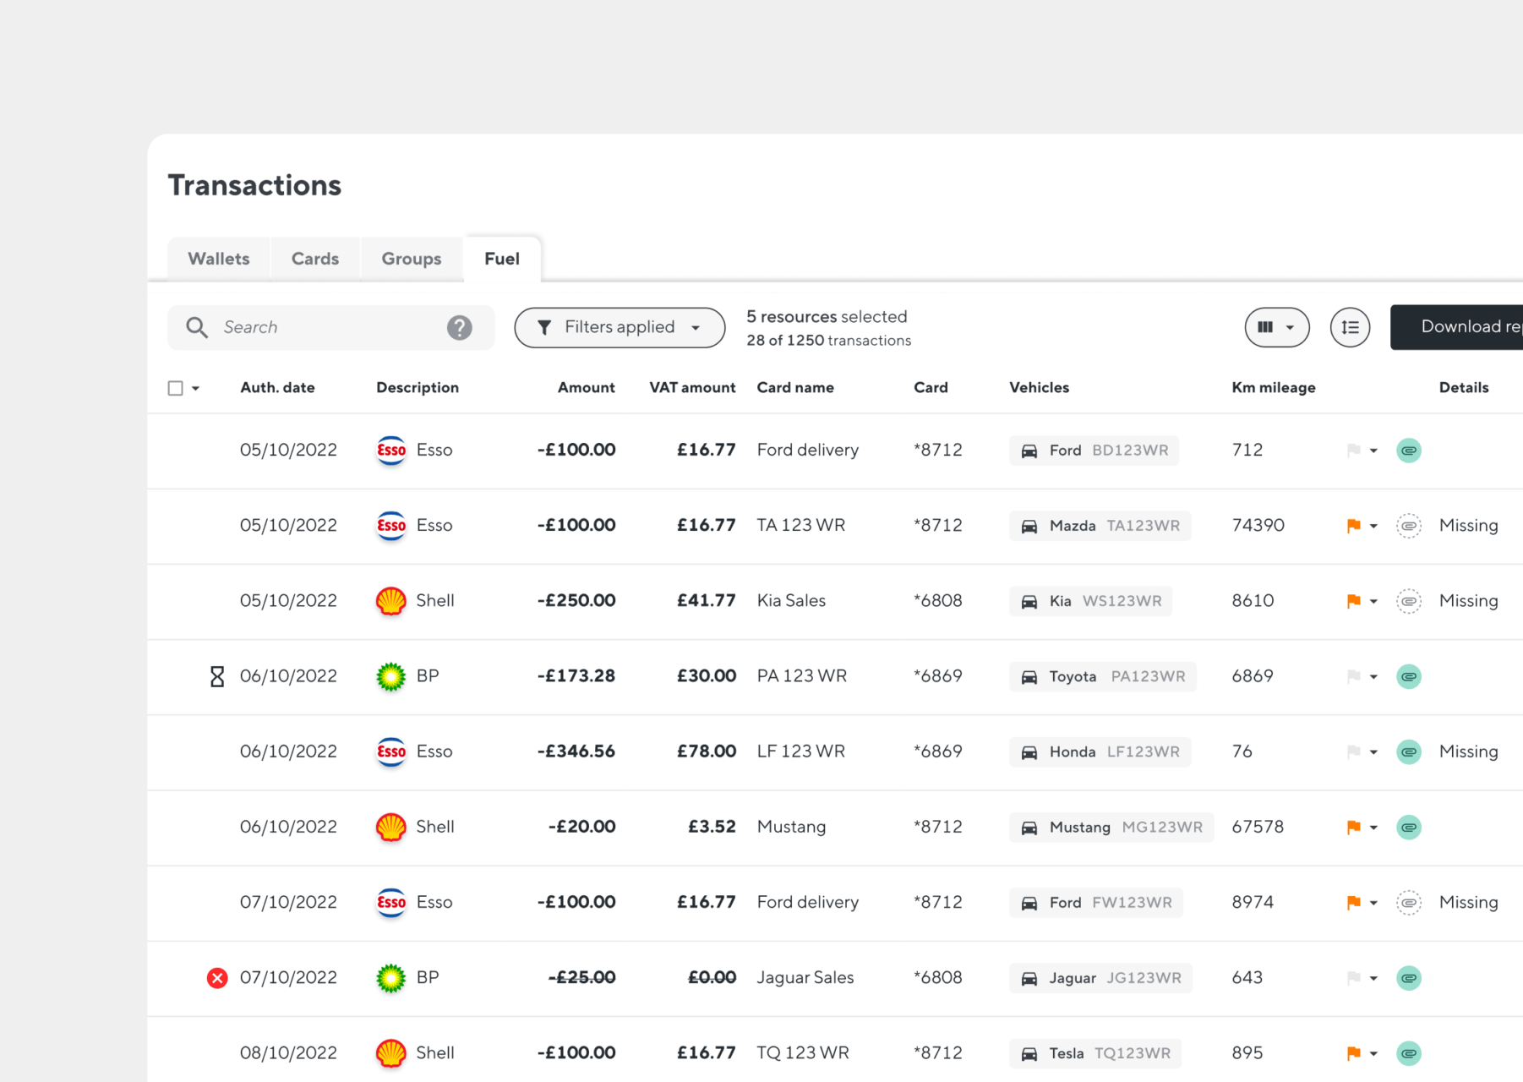Click the strikethrough -£25.00 amount
1523x1082 pixels.
click(581, 978)
